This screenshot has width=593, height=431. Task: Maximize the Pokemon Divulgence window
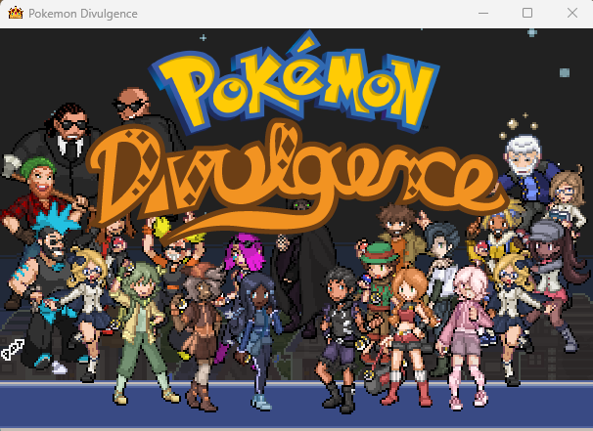(x=527, y=14)
